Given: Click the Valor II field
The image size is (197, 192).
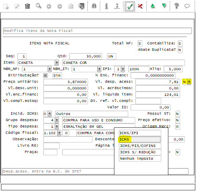Looking at the screenshot, I should (x=151, y=108).
